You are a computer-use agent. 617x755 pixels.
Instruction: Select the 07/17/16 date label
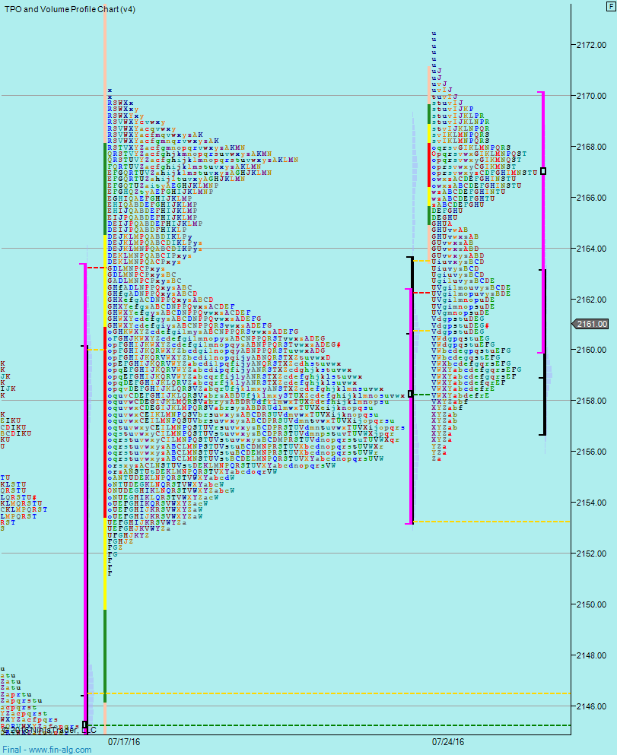click(x=123, y=739)
